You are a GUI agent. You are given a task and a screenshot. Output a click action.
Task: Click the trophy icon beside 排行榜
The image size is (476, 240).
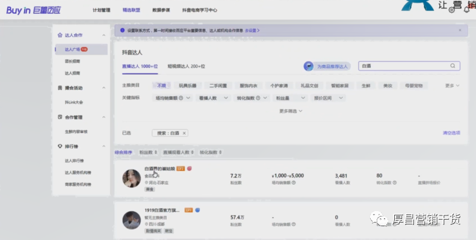60,146
